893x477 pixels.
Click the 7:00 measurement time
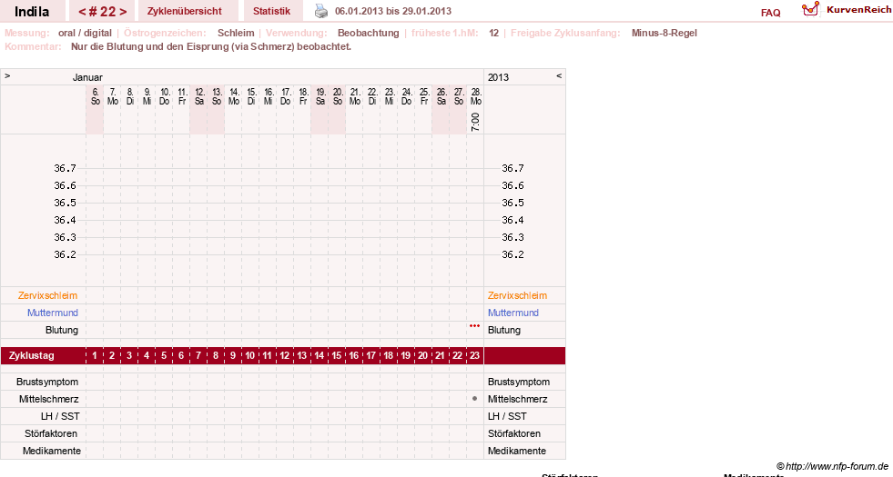(x=475, y=122)
